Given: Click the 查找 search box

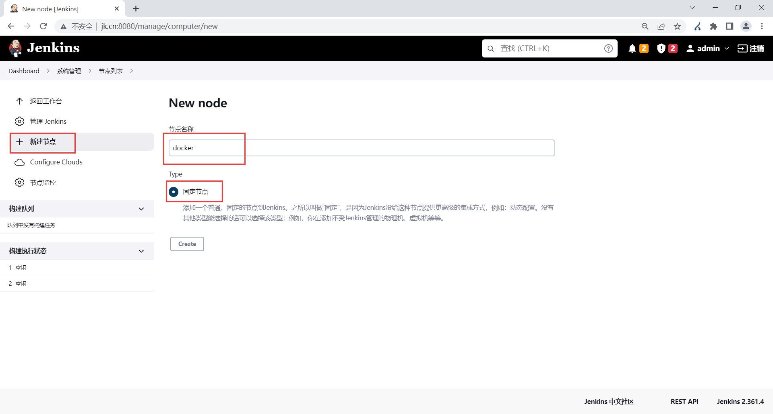Looking at the screenshot, I should (x=550, y=49).
